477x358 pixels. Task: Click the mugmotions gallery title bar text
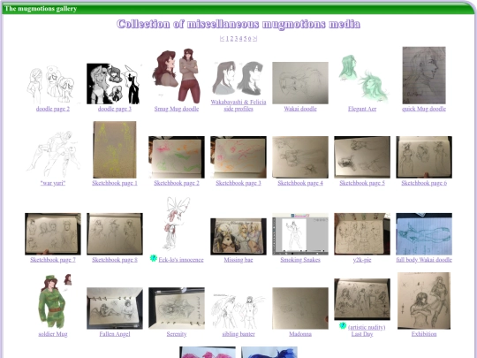[x=41, y=9]
